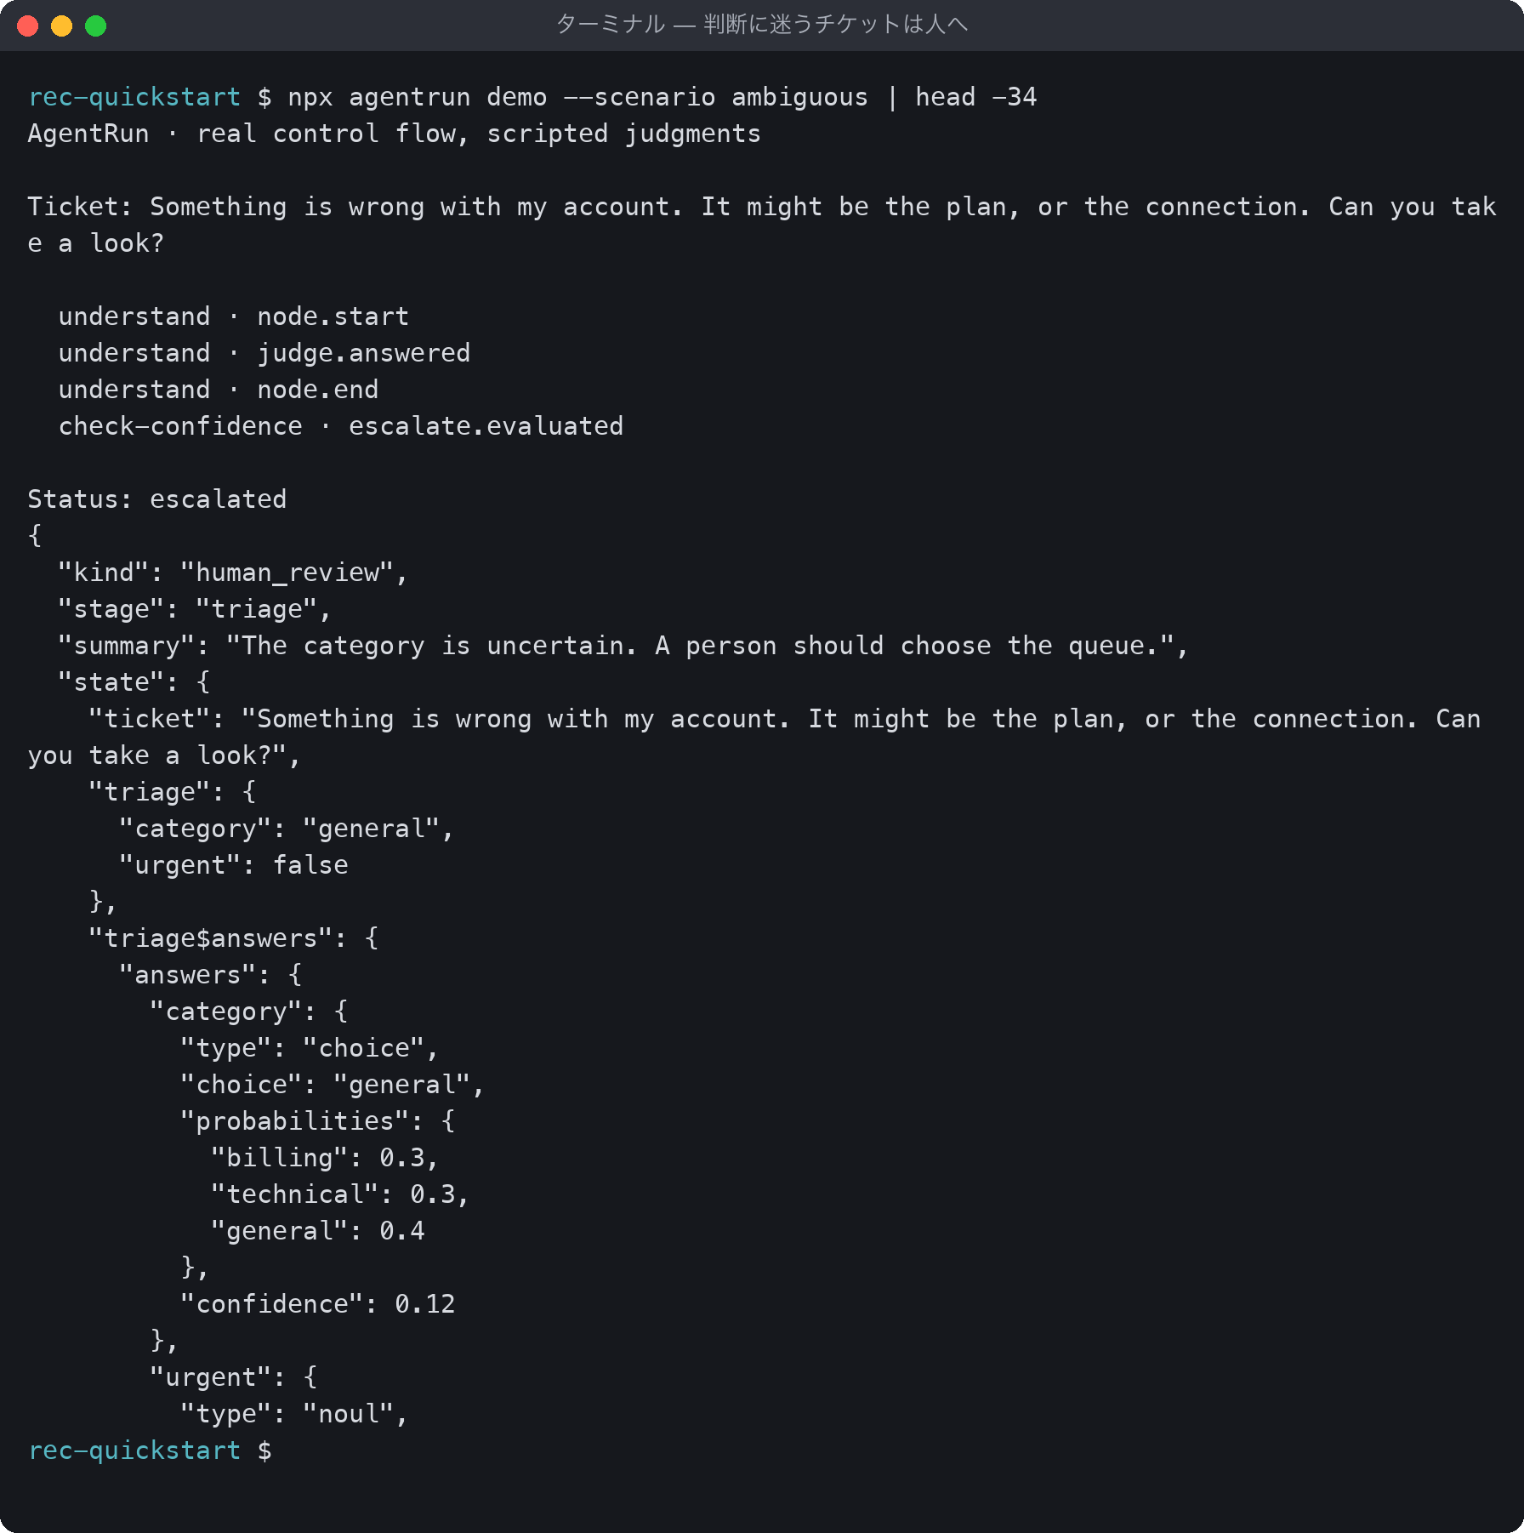Click the 'npx agentrun demo --scenario ambiguous' command
The width and height of the screenshot is (1524, 1533).
pos(577,97)
